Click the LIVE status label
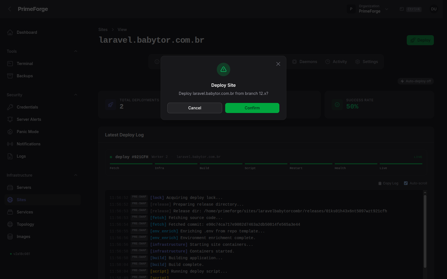This screenshot has width=447, height=279. [x=418, y=157]
